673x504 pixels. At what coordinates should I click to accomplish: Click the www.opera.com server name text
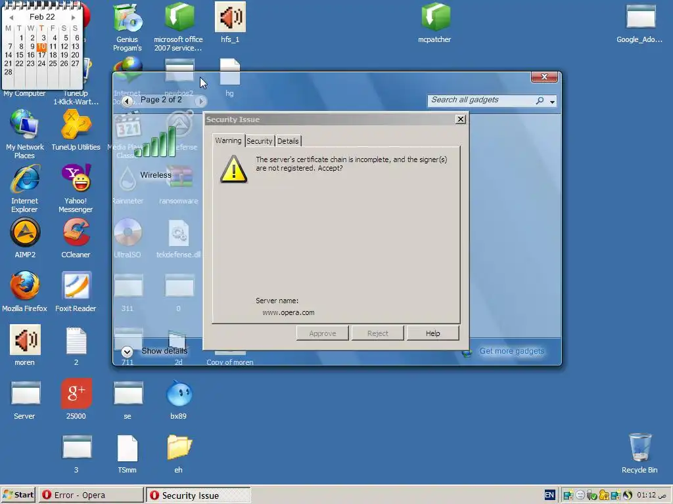pyautogui.click(x=289, y=312)
